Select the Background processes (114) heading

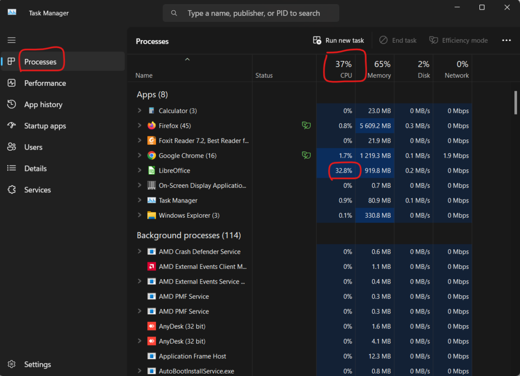189,235
